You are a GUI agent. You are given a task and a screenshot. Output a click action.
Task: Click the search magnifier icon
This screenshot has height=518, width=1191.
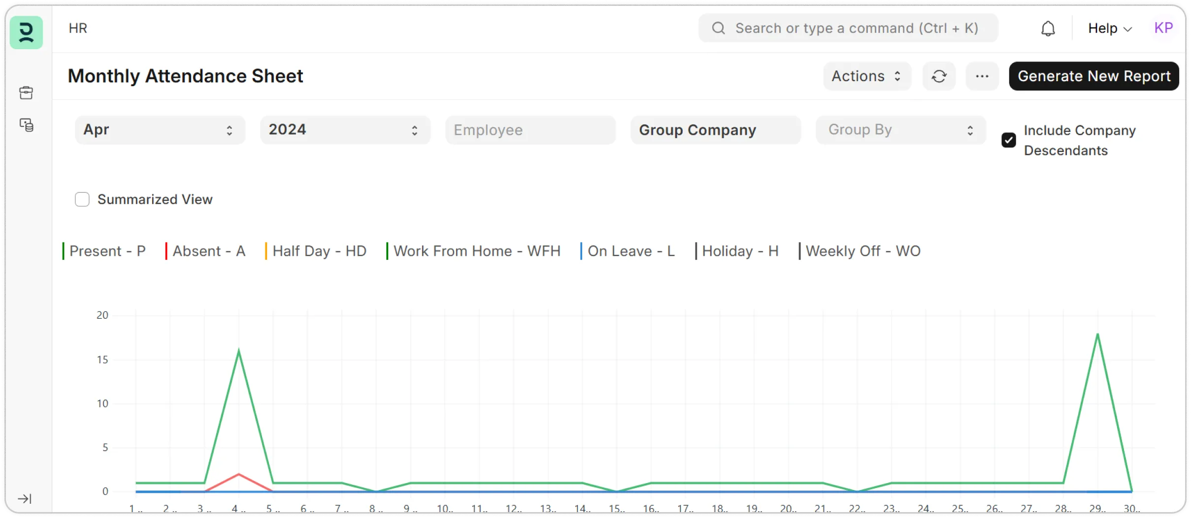(x=718, y=28)
